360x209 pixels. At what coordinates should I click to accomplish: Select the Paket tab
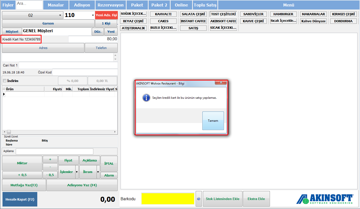point(137,5)
